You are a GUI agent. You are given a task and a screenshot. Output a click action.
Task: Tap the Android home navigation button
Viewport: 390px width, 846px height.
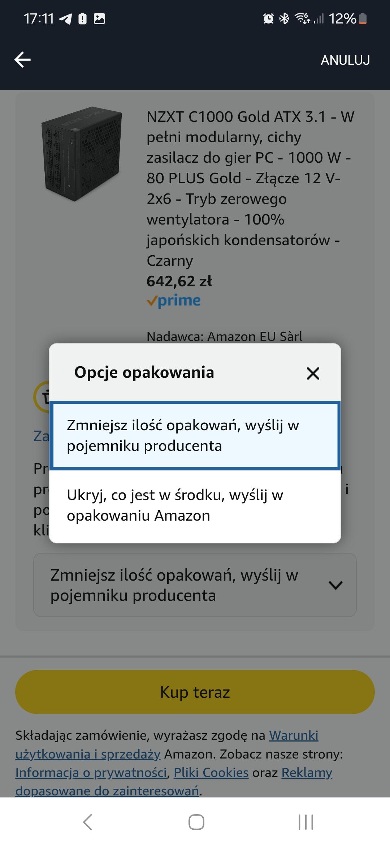(x=196, y=822)
